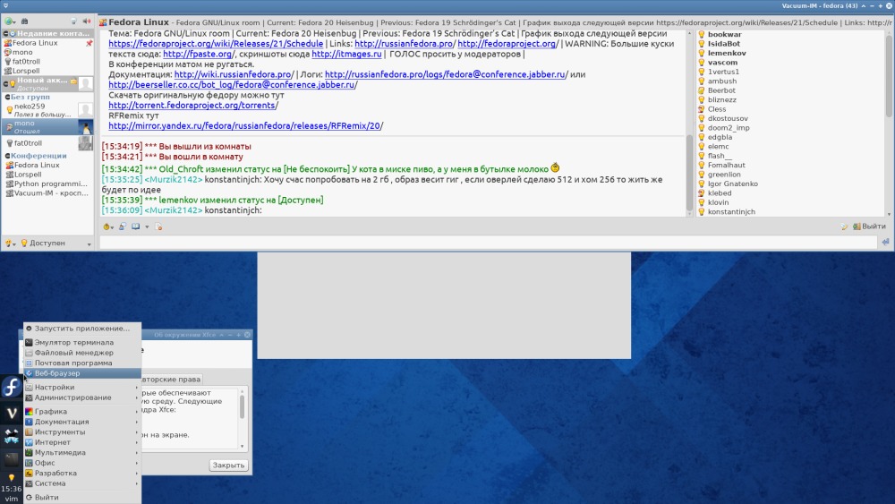The image size is (895, 504).
Task: Collapse the Новый акк account section
Action: coord(6,83)
